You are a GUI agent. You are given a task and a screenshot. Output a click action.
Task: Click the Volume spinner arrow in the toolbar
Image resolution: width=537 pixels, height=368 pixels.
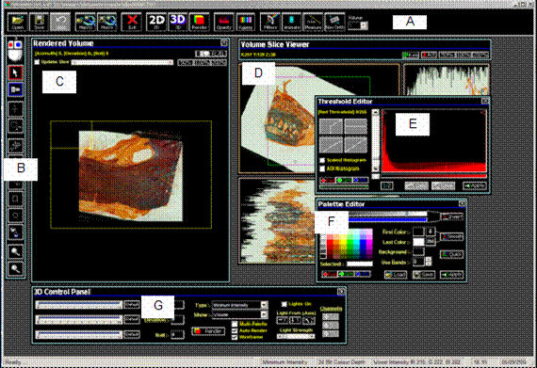click(x=365, y=25)
